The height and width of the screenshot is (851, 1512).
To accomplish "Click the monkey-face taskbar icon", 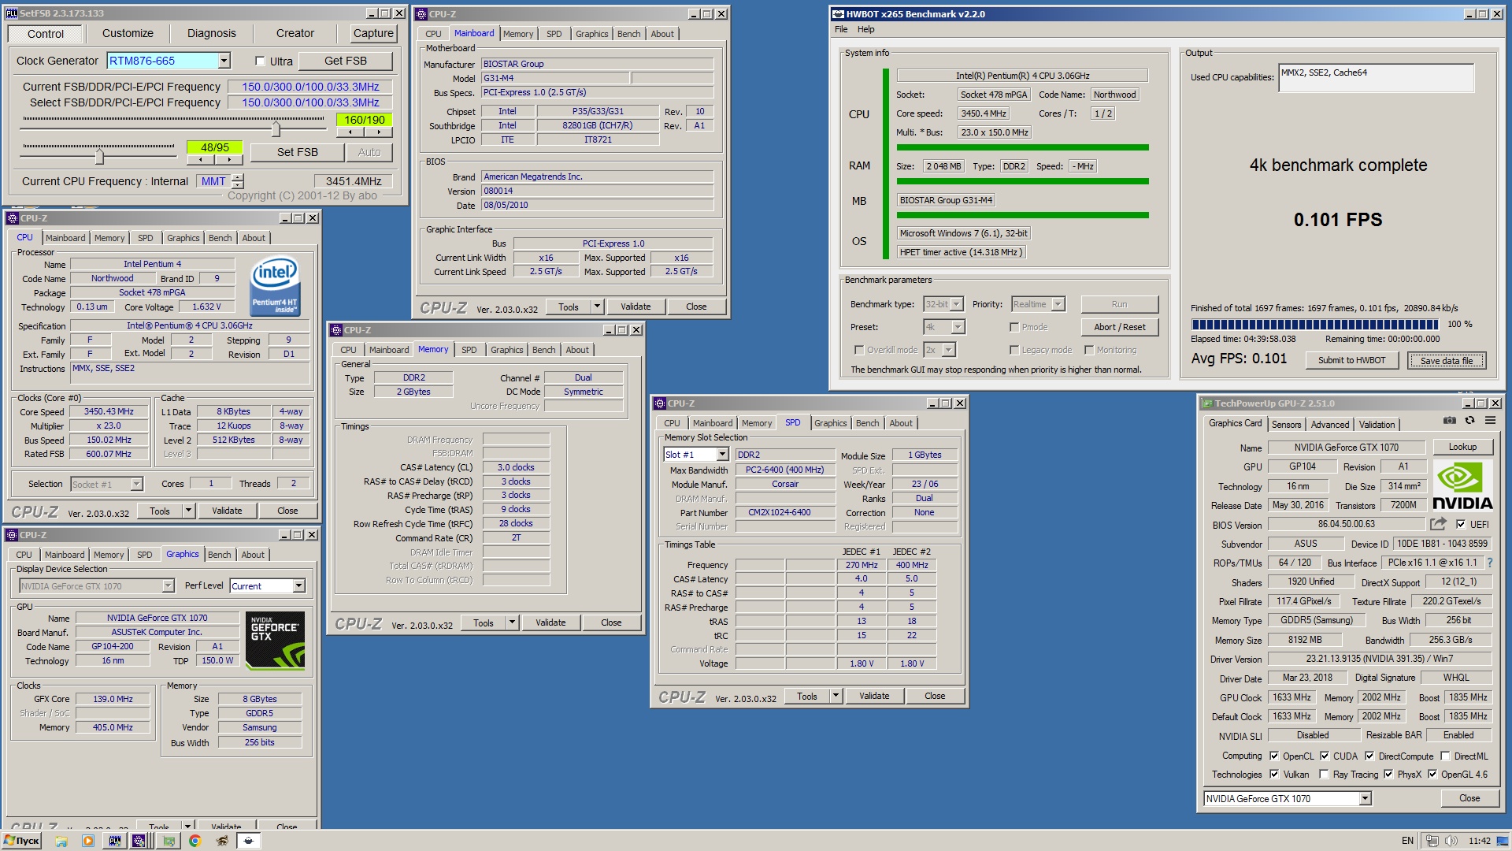I will (x=221, y=841).
